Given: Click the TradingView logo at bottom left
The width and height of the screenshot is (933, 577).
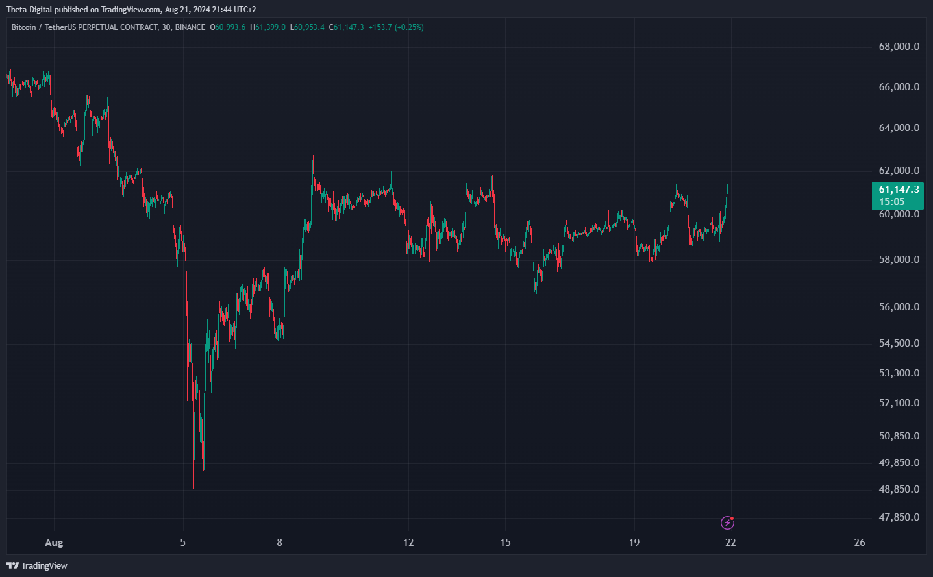Looking at the screenshot, I should click(37, 565).
